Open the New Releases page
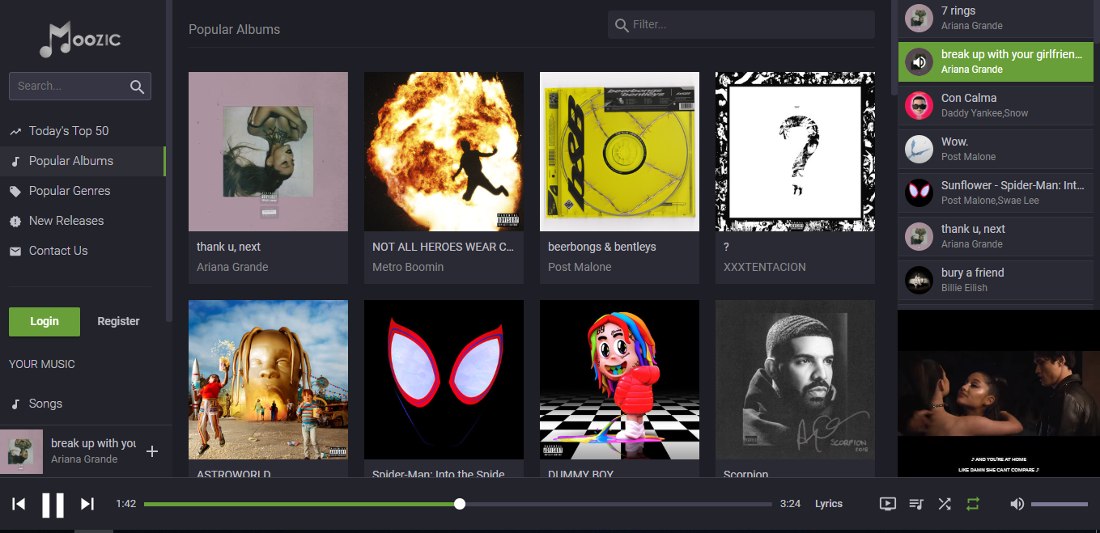Screen dimensions: 1100x533 point(66,220)
